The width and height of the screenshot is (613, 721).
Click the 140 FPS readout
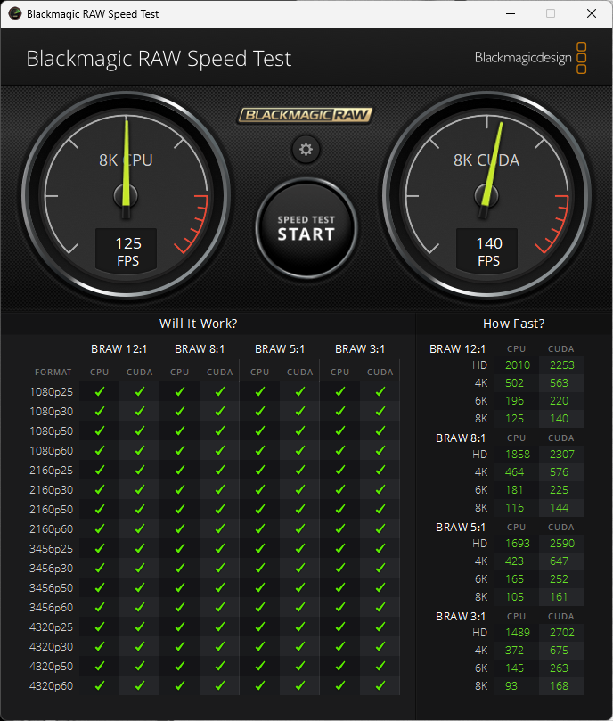point(487,251)
